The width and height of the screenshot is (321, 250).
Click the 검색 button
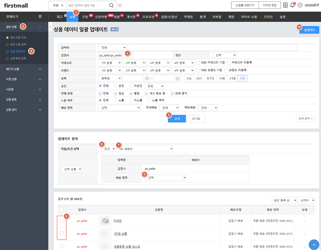click(177, 119)
